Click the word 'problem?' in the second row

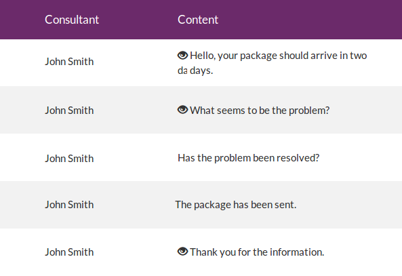click(x=309, y=111)
